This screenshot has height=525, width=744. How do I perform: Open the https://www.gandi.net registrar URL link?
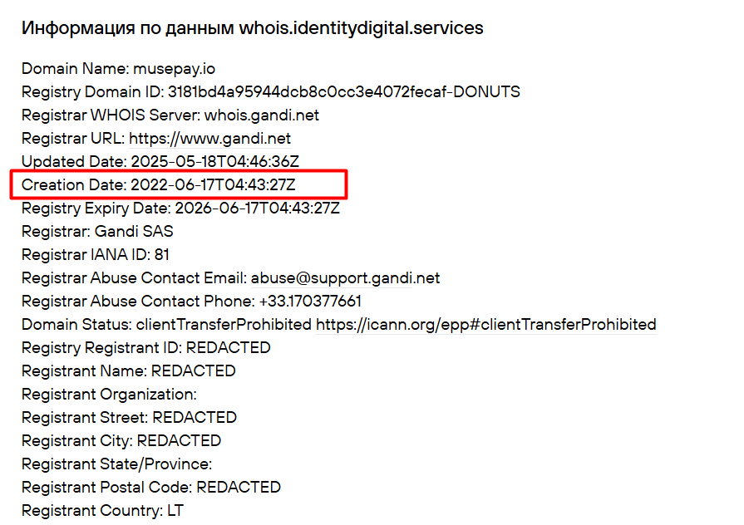pyautogui.click(x=209, y=139)
